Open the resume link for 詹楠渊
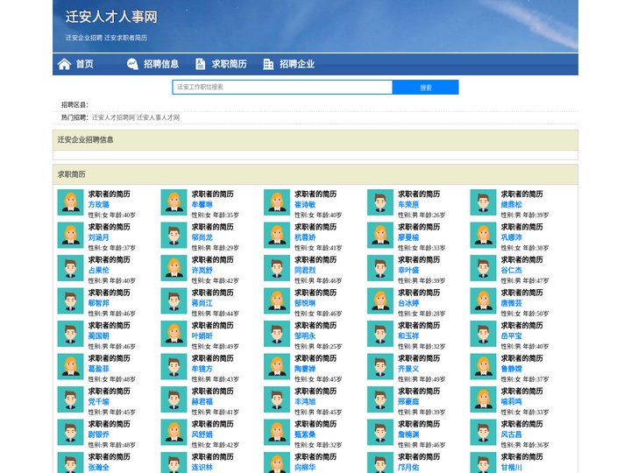 [408, 434]
